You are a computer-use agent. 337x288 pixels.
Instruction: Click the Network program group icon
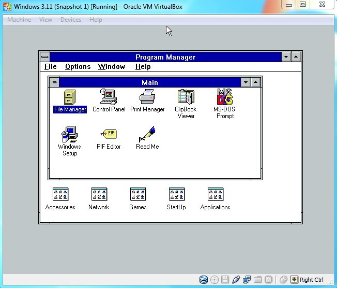99,195
